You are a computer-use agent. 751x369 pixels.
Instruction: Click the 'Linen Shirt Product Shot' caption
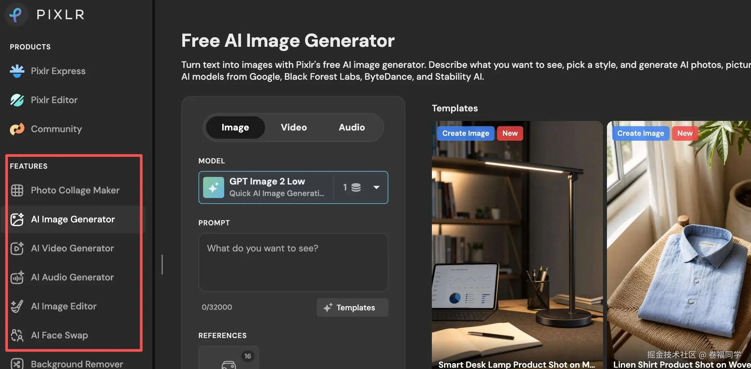click(x=682, y=364)
